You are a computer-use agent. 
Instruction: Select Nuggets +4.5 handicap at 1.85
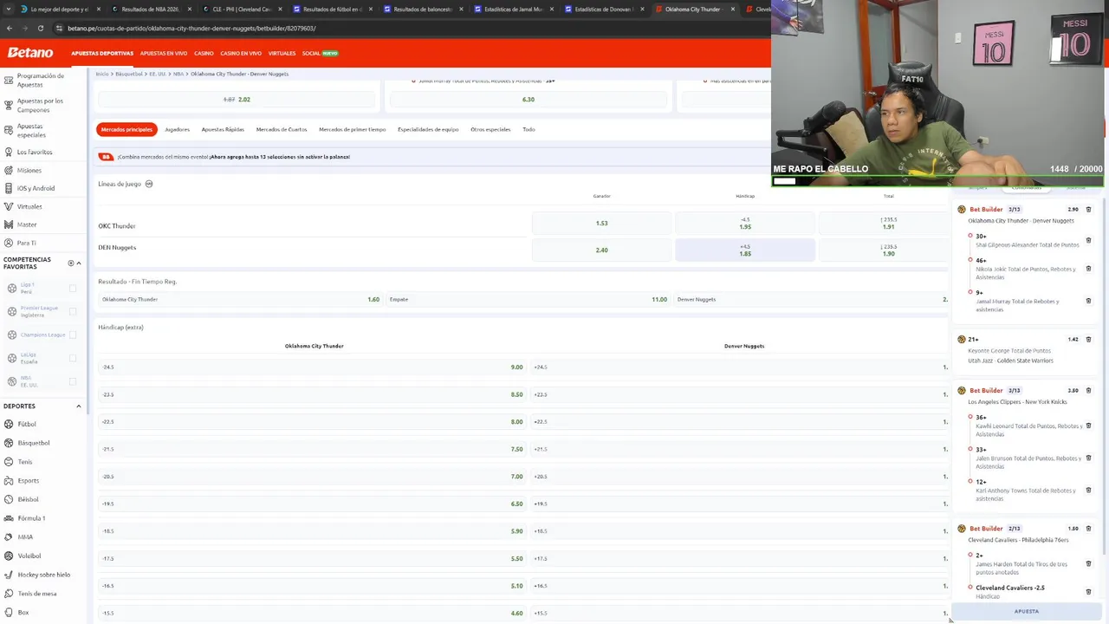click(x=745, y=250)
